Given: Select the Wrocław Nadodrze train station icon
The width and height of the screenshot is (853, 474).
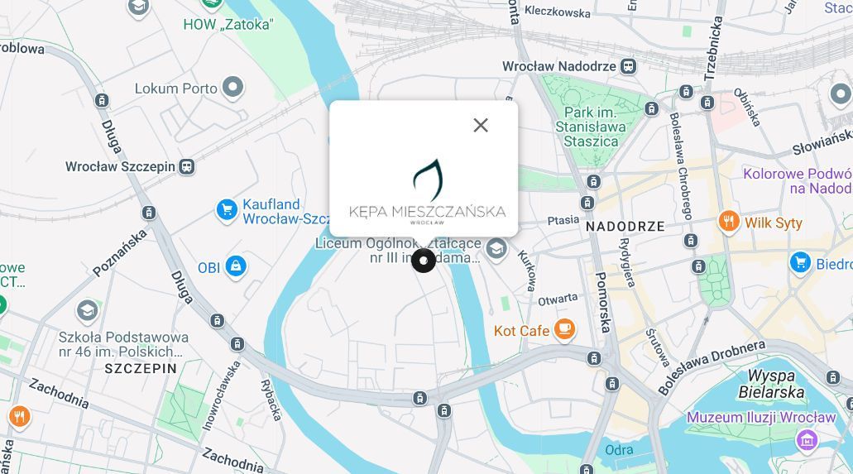Looking at the screenshot, I should (x=628, y=66).
